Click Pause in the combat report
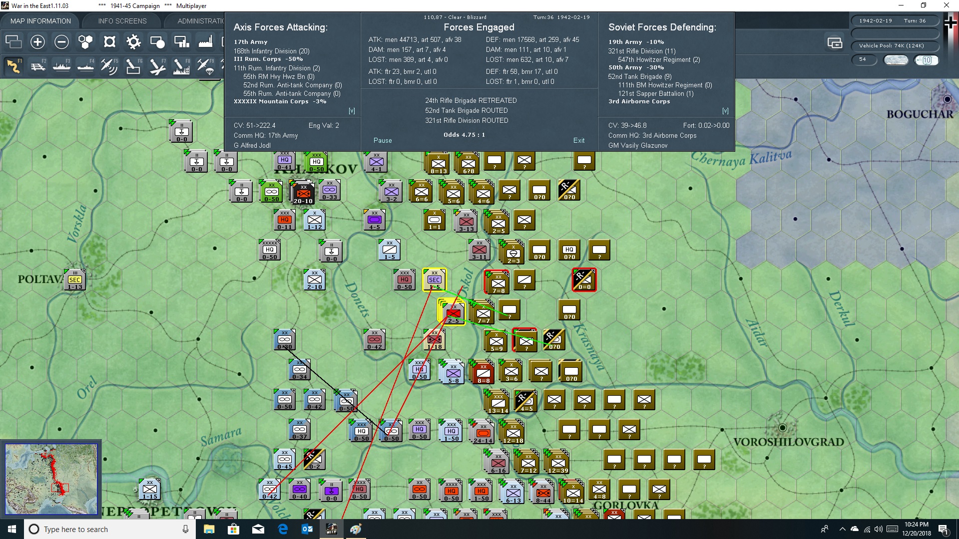Viewport: 959px width, 539px height. (383, 141)
